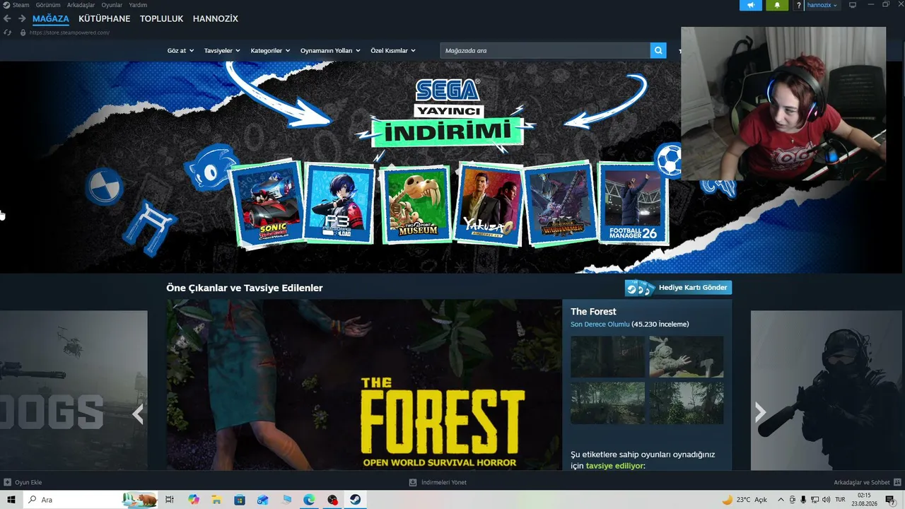Open File Explorer from the taskbar

[216, 500]
